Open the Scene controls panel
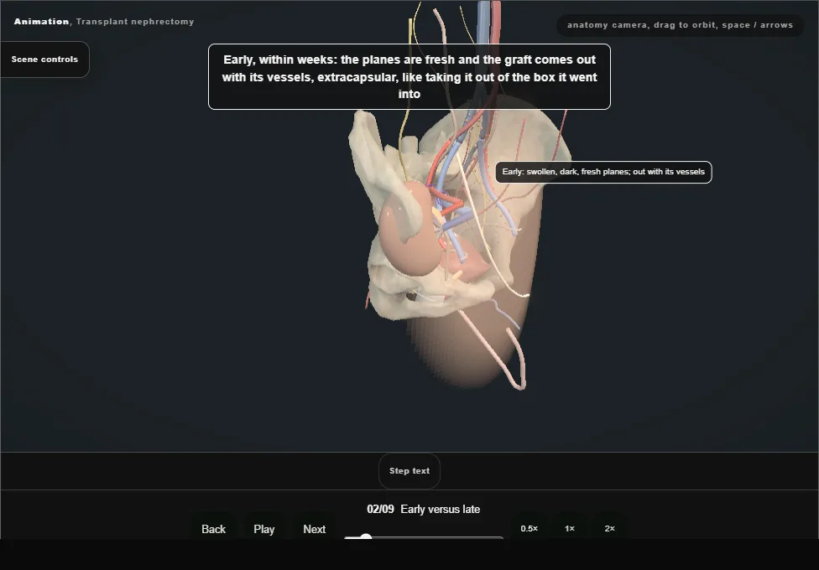819x570 pixels. (x=45, y=60)
